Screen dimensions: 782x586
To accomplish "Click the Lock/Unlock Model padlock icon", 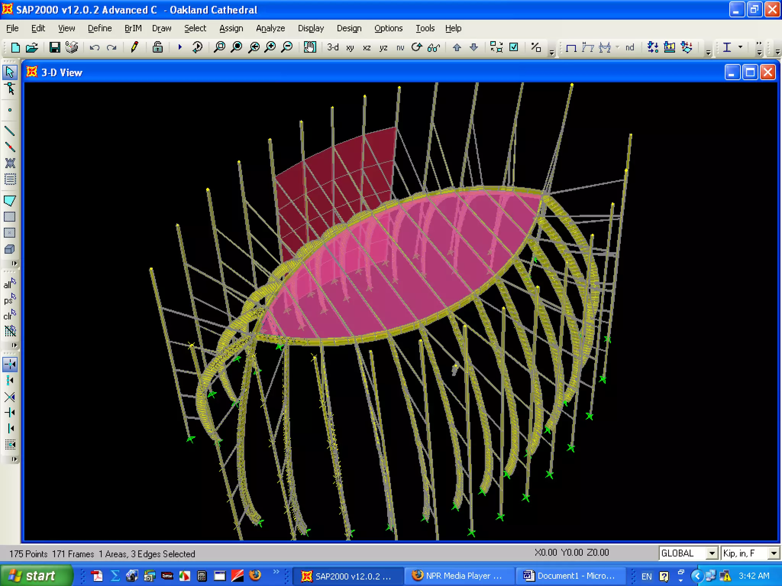I will (x=157, y=47).
